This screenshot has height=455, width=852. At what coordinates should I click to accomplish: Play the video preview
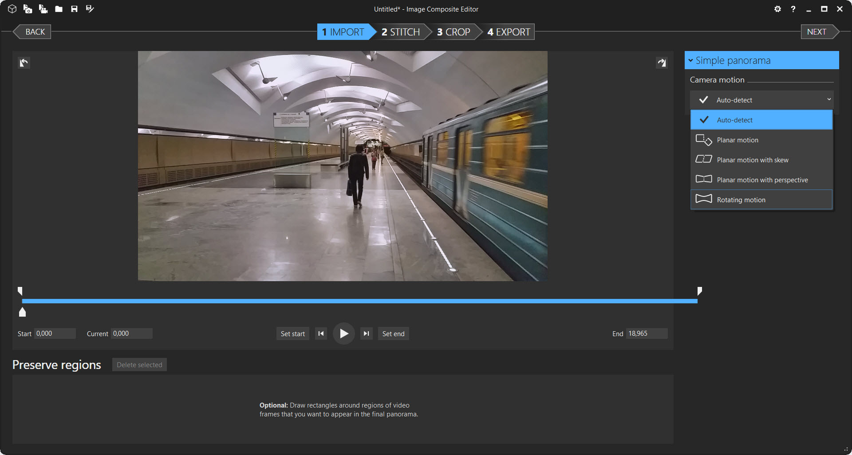coord(344,334)
